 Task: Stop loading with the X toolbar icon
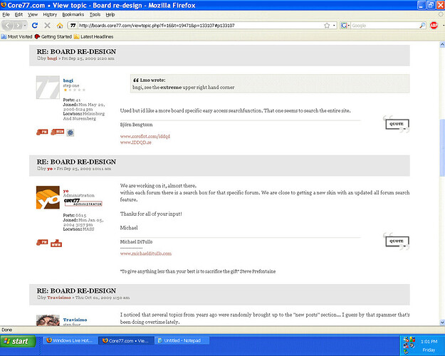click(47, 26)
